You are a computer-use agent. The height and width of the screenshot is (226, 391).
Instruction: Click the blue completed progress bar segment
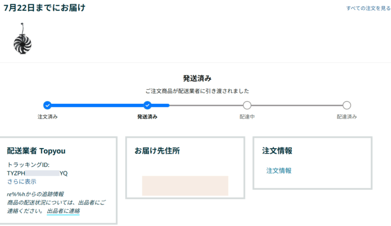(97, 105)
